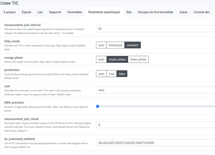Image resolution: width=215 pixels, height=155 pixels.
Task: Open the Lien tab
Action: (x=40, y=12)
